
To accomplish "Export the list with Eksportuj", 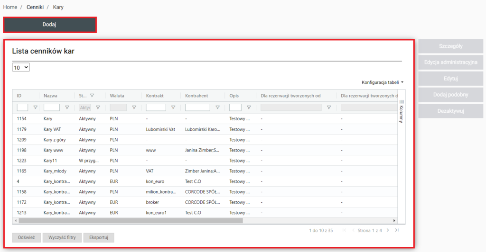I will [98, 238].
